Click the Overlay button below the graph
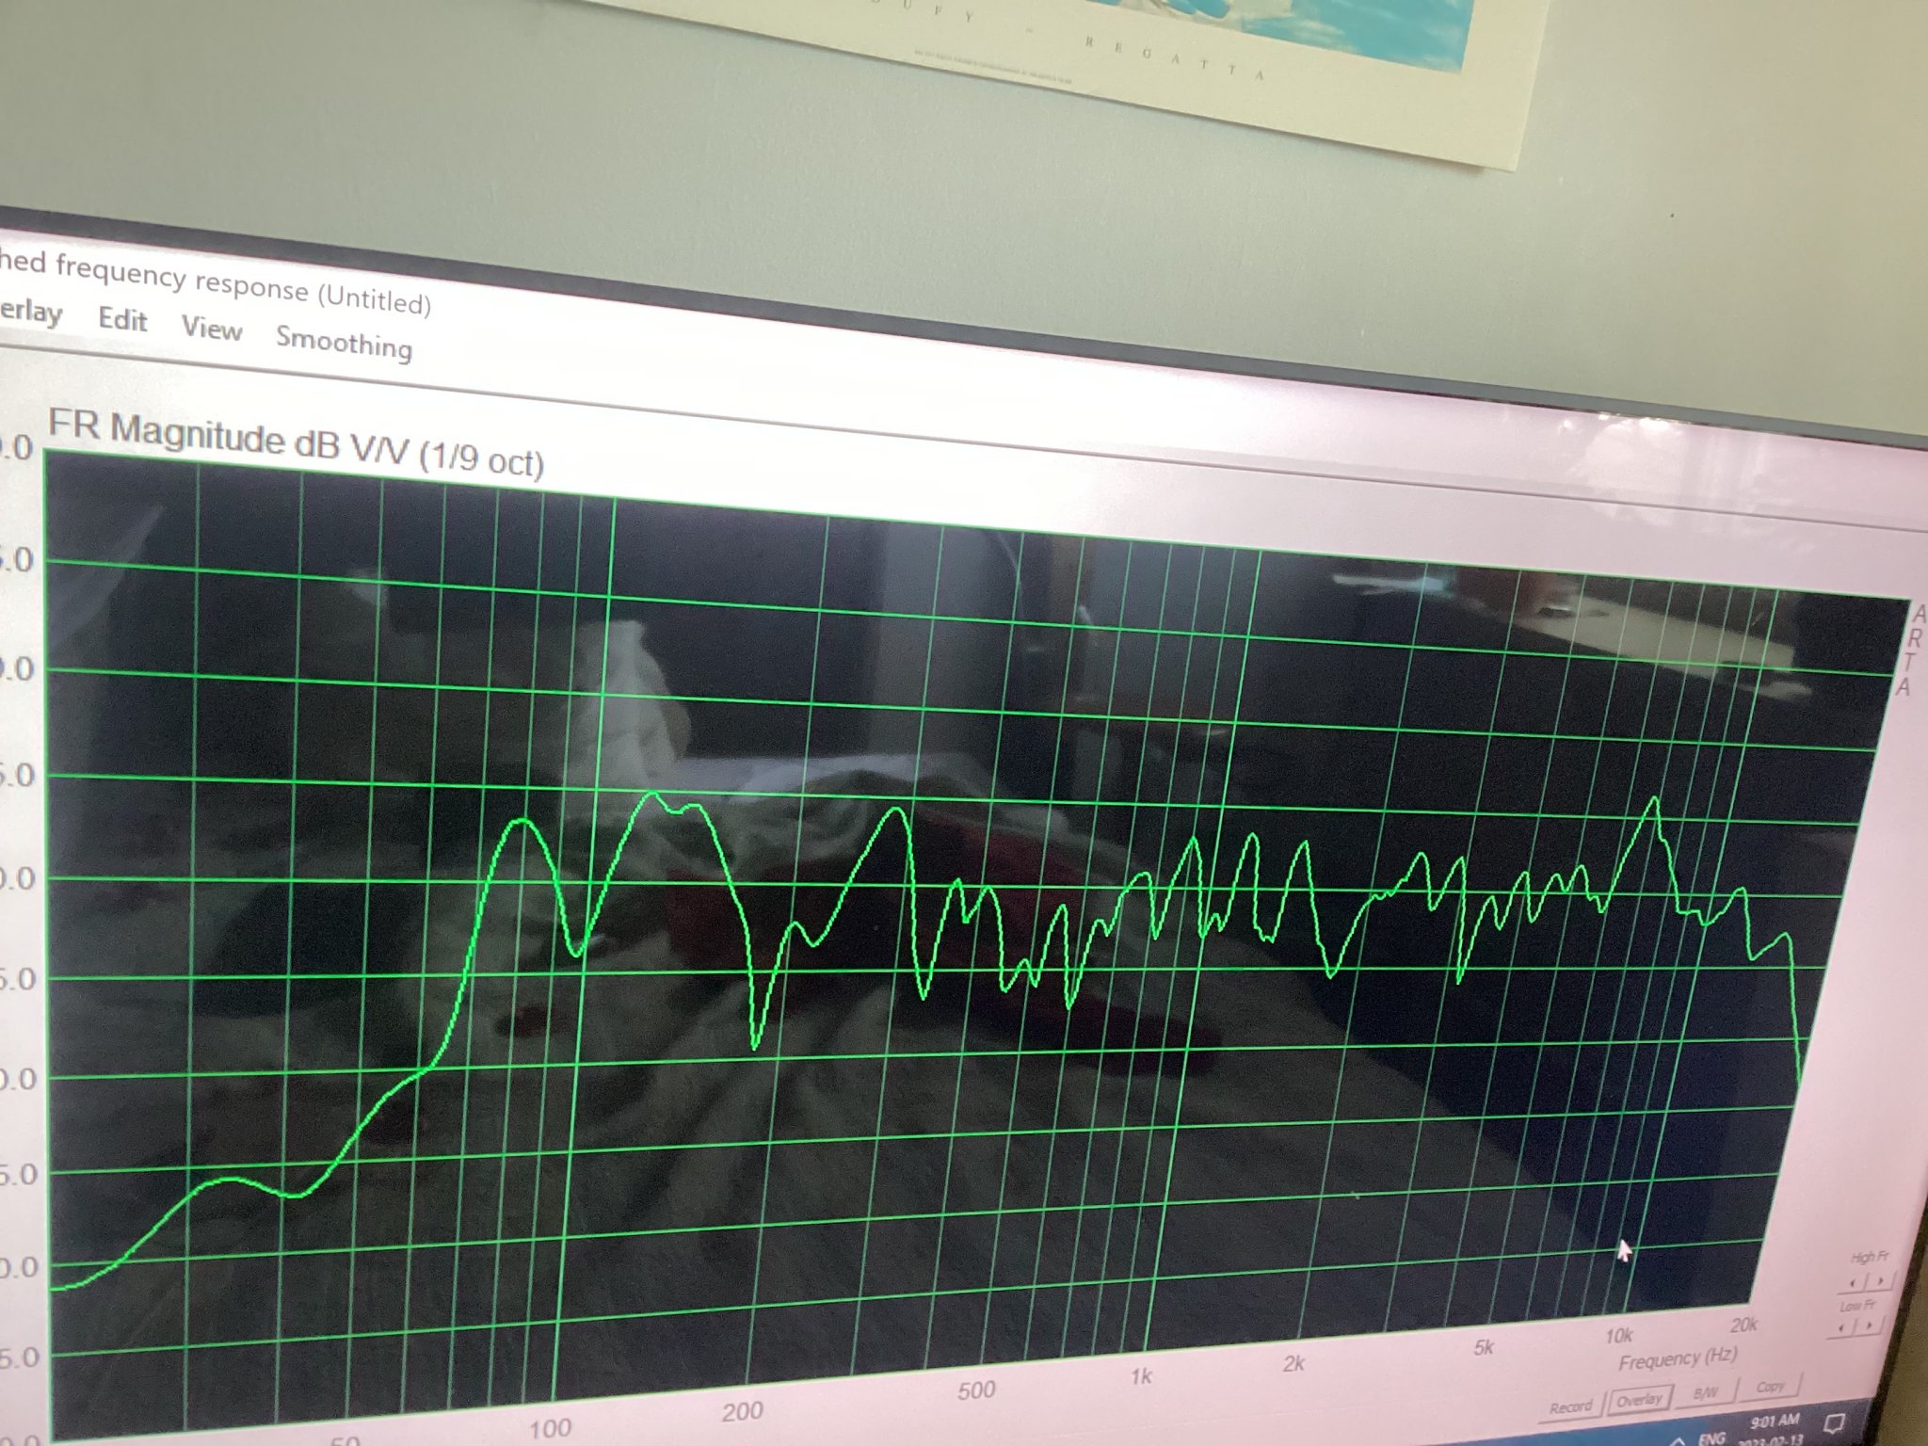Screen dimensions: 1928x1446 pyautogui.click(x=1640, y=1400)
